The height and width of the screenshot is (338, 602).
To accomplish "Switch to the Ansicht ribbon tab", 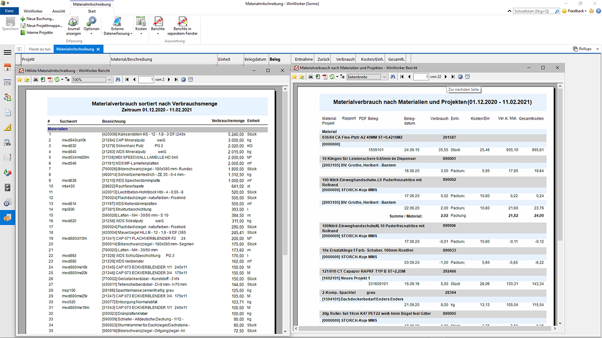I will (x=58, y=11).
